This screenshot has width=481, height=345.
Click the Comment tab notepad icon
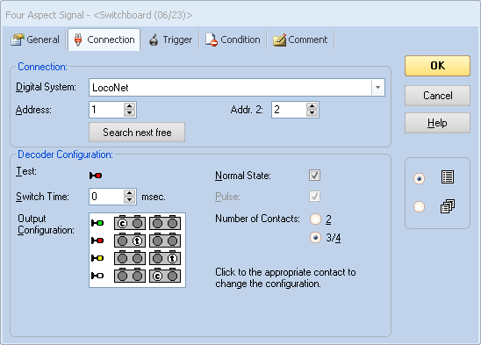[x=279, y=40]
